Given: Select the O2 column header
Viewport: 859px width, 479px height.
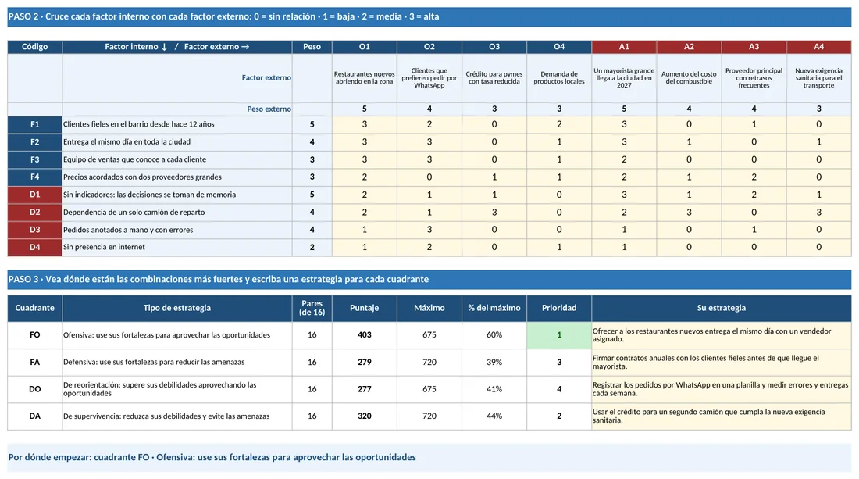Looking at the screenshot, I should (x=429, y=47).
